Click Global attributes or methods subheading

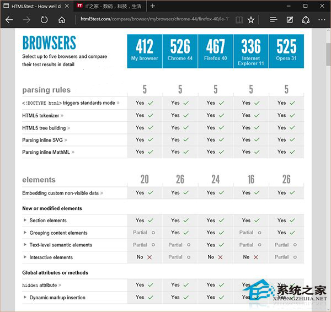(x=55, y=272)
